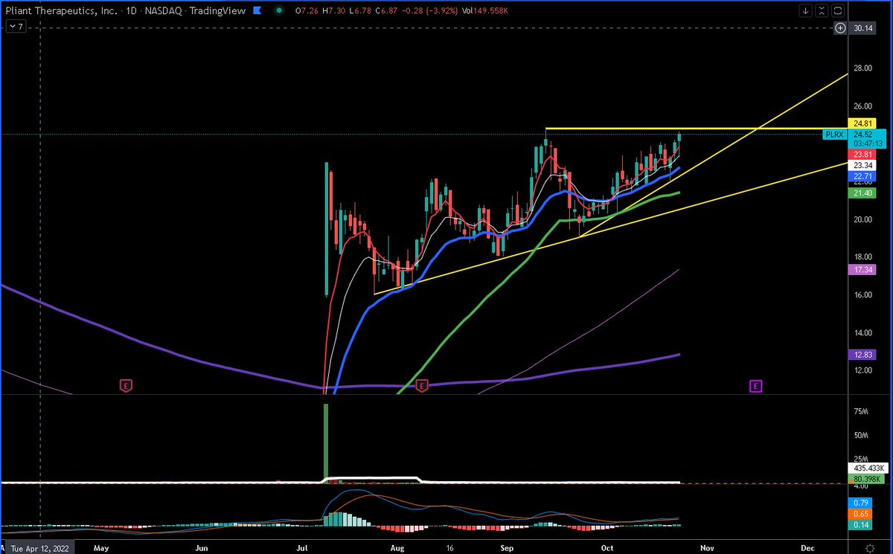The image size is (893, 554).
Task: Click the plus button at 30.14 crosshair
Action: tap(840, 28)
